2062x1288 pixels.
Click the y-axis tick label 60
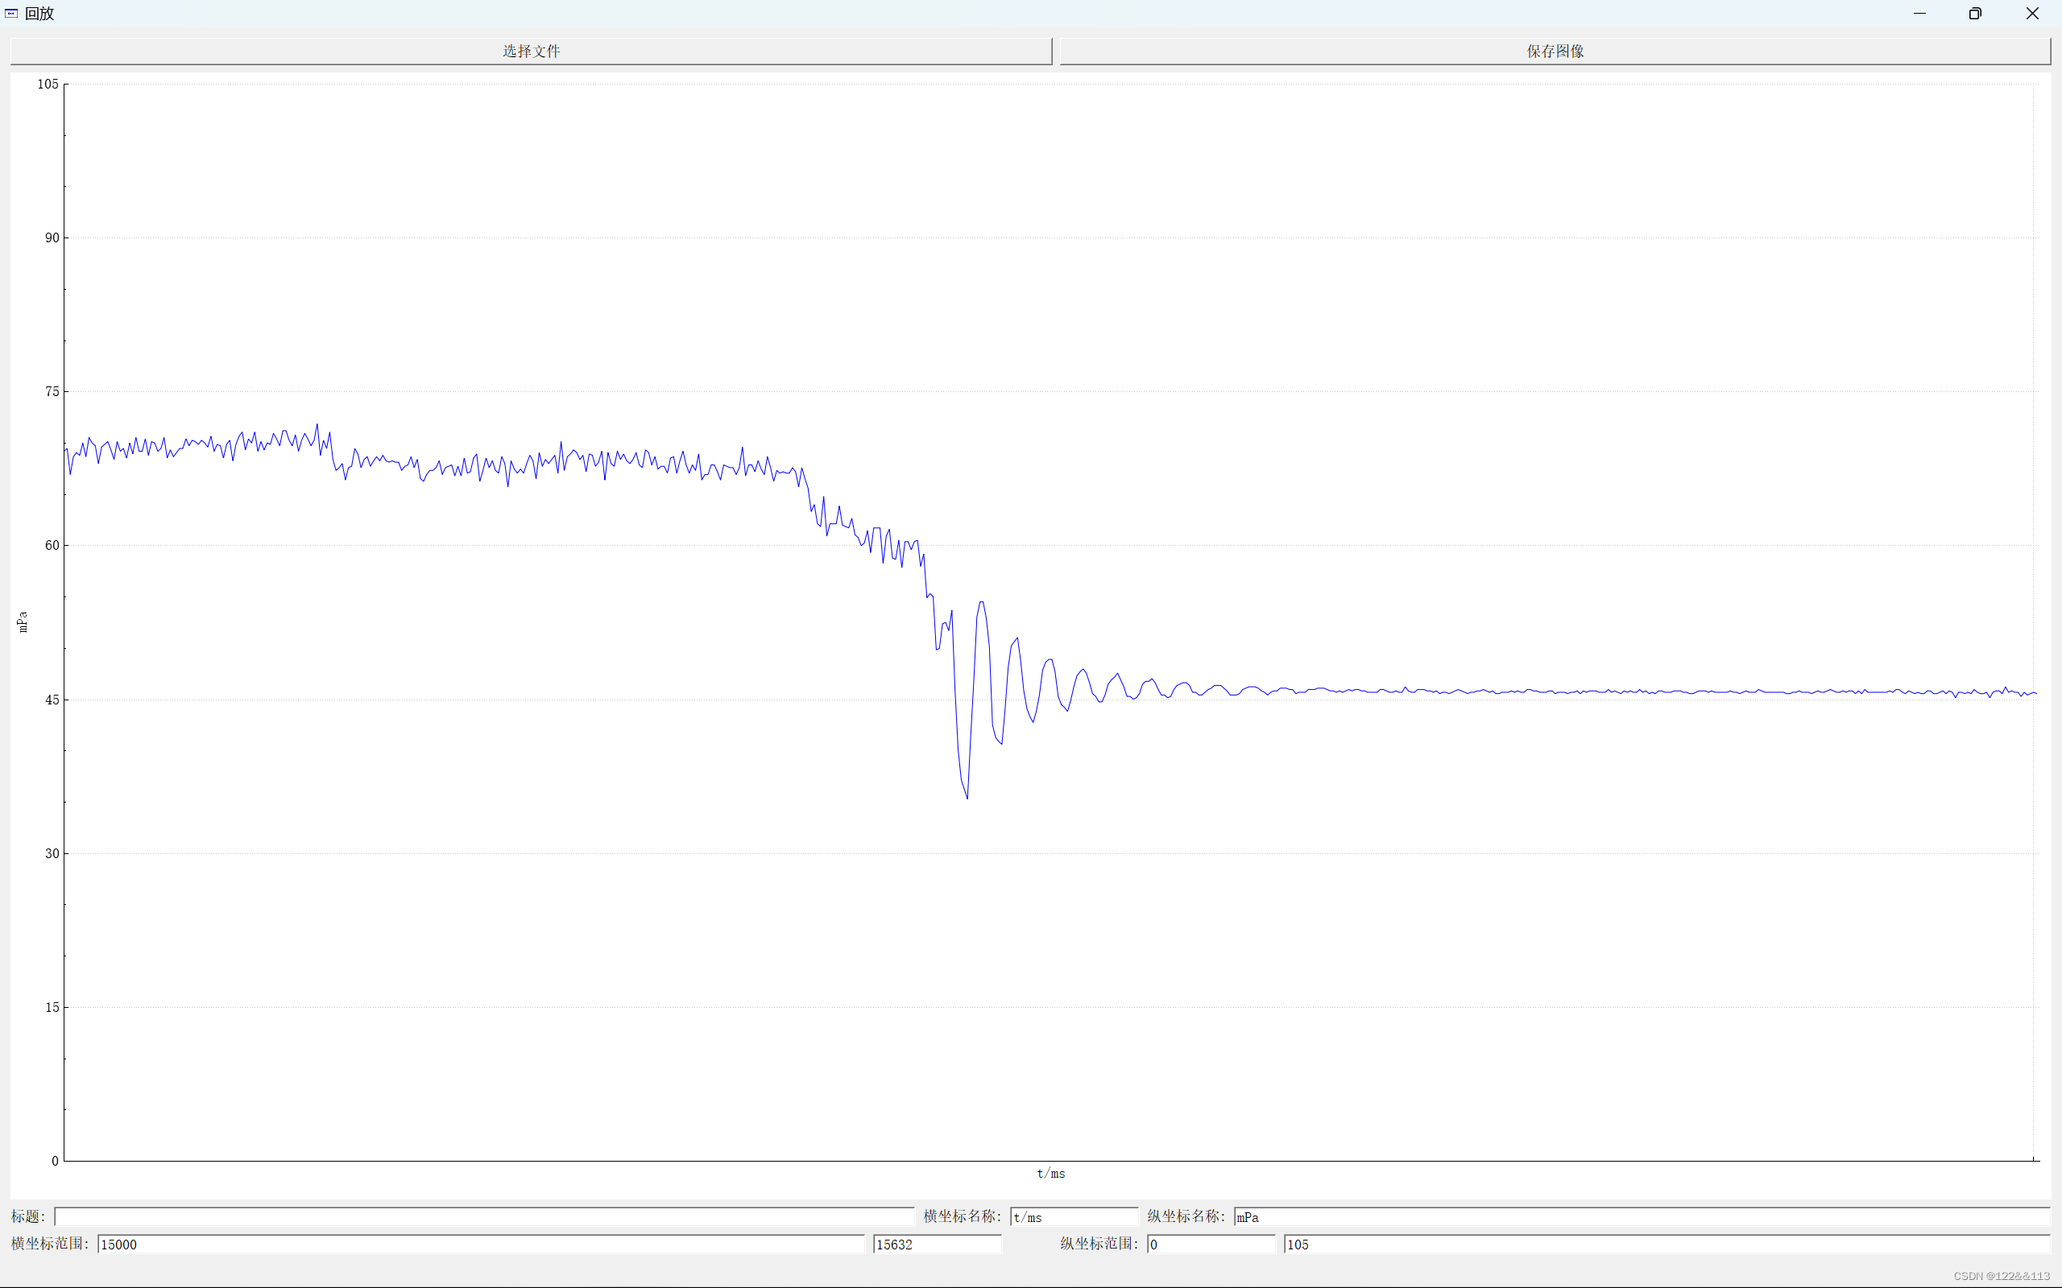click(52, 545)
